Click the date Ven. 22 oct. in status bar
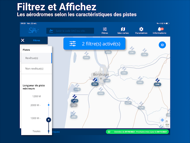The image size is (190, 143). [32, 23]
